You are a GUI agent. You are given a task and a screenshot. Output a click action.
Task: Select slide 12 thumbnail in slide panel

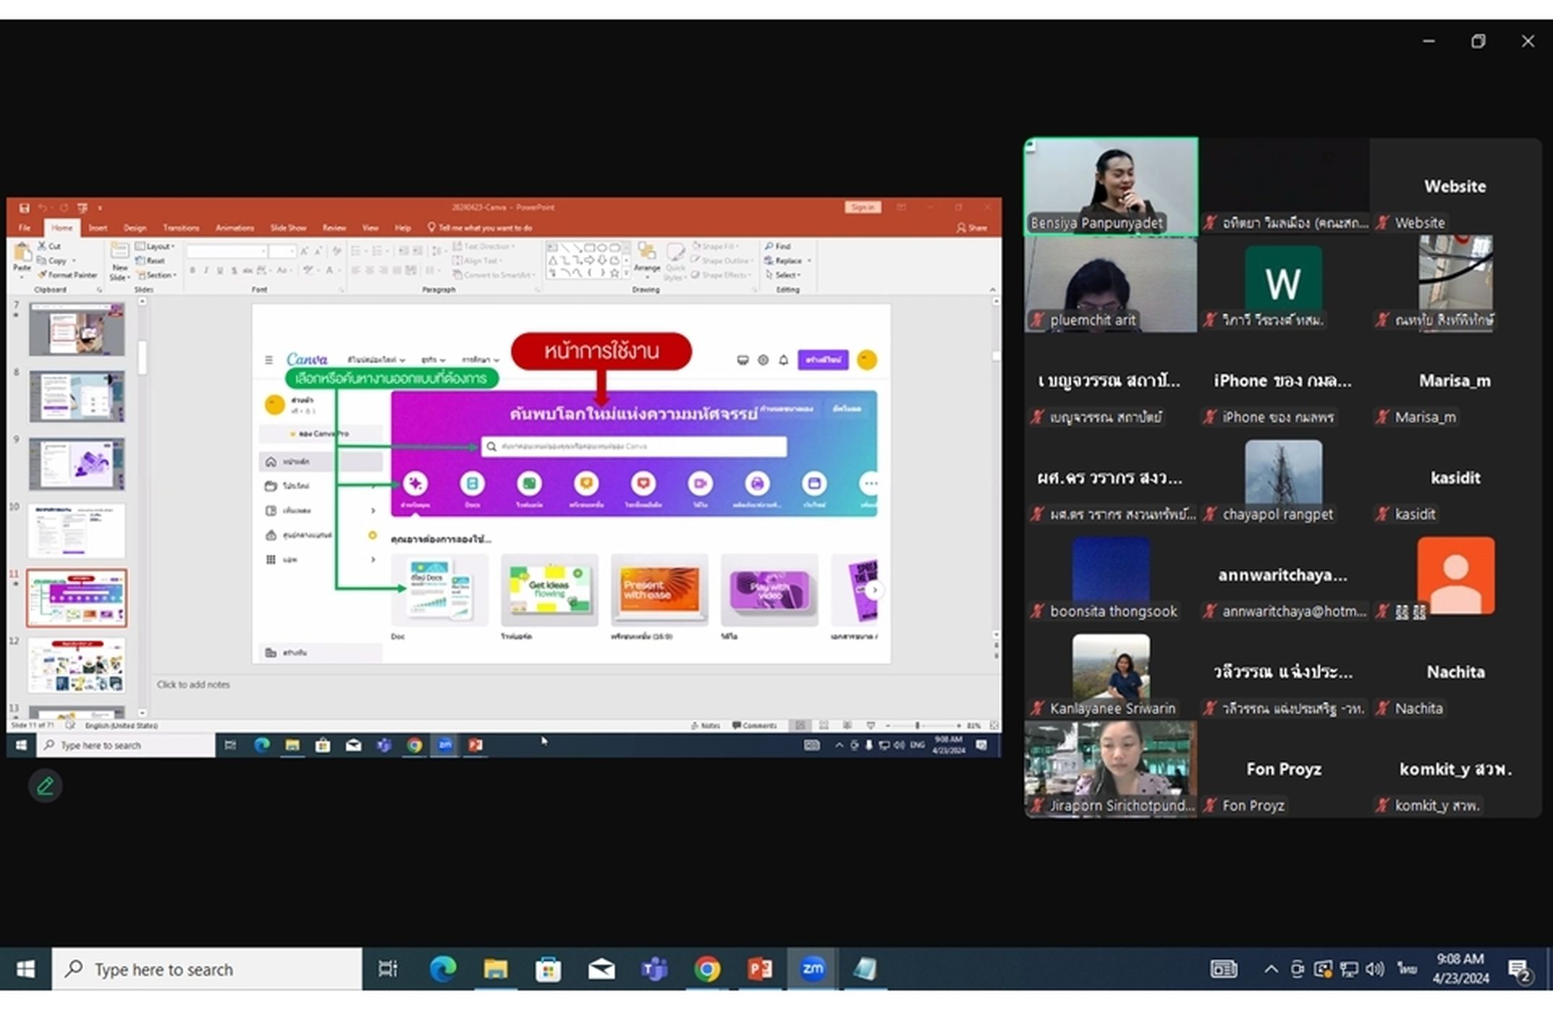(x=76, y=665)
